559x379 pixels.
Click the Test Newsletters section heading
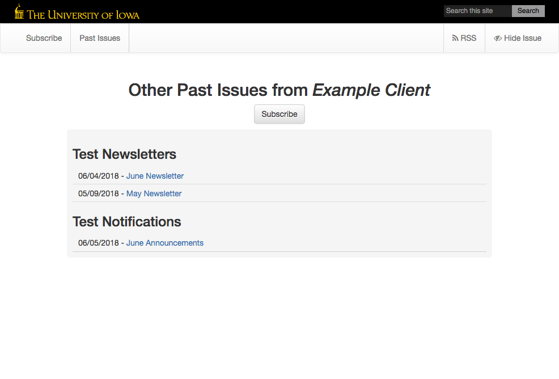pos(124,154)
